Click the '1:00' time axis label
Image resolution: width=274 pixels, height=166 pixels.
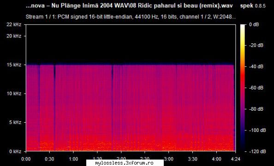73,159
